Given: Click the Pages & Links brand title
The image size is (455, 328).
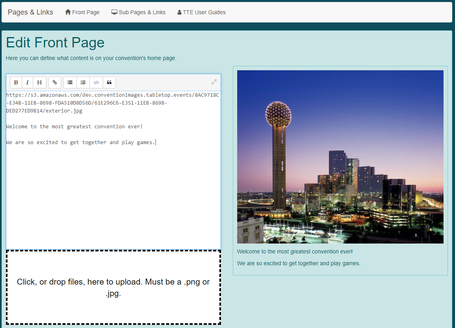Looking at the screenshot, I should click(30, 12).
